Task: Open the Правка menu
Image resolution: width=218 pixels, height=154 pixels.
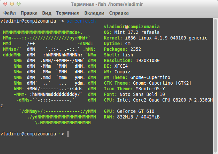Action: pos(29,13)
